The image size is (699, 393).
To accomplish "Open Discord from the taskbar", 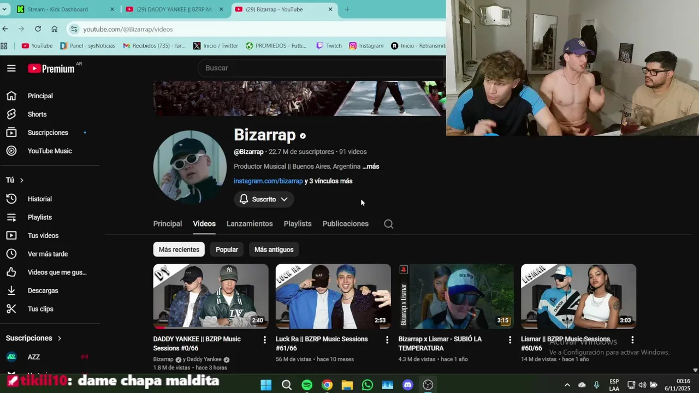I will (407, 385).
